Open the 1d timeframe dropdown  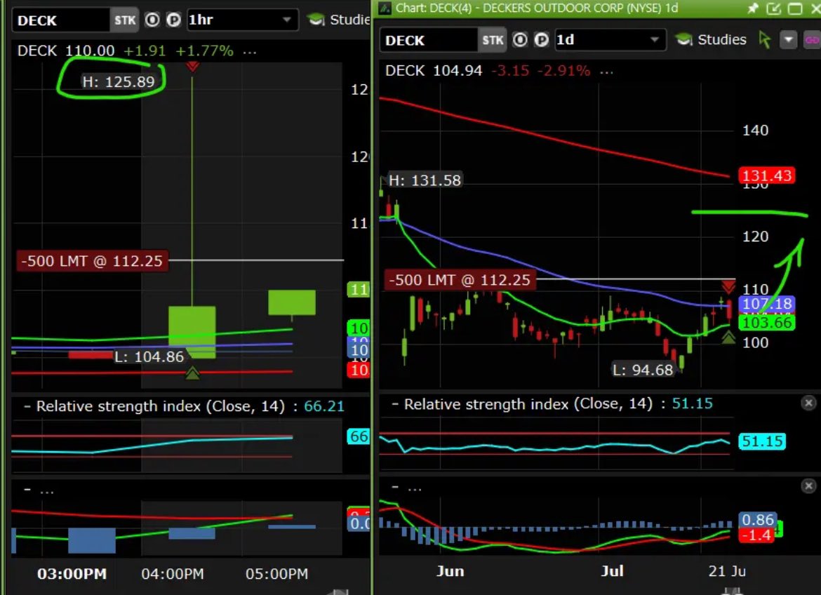coord(610,40)
